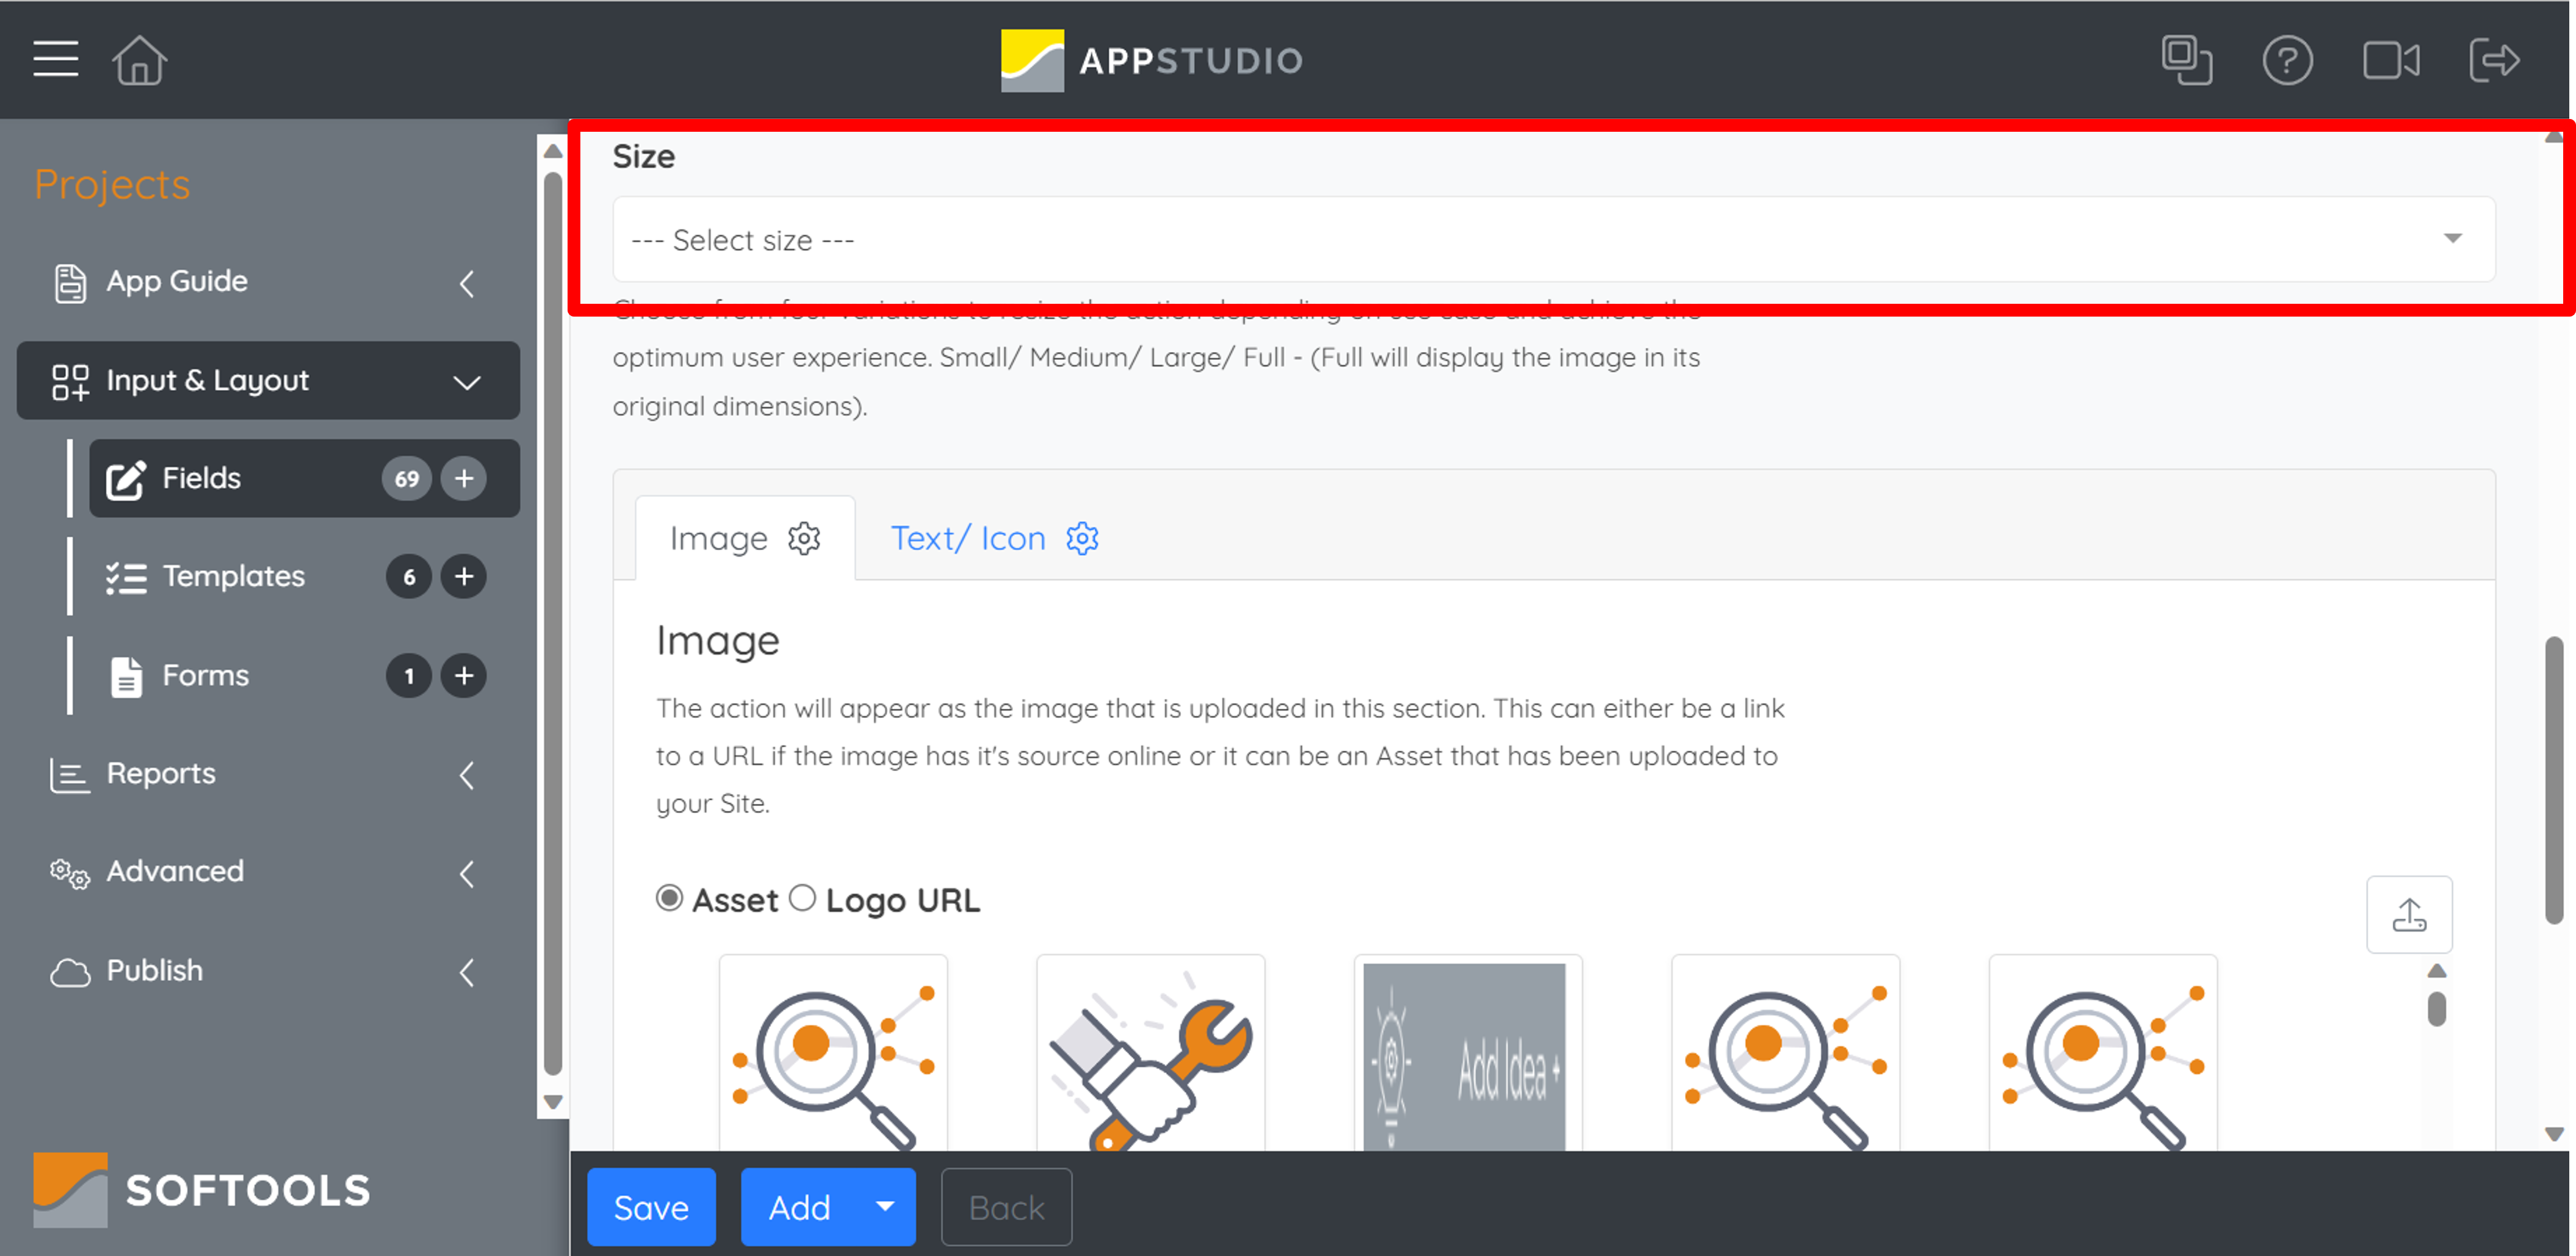Expand the Reports section

[x=467, y=774]
